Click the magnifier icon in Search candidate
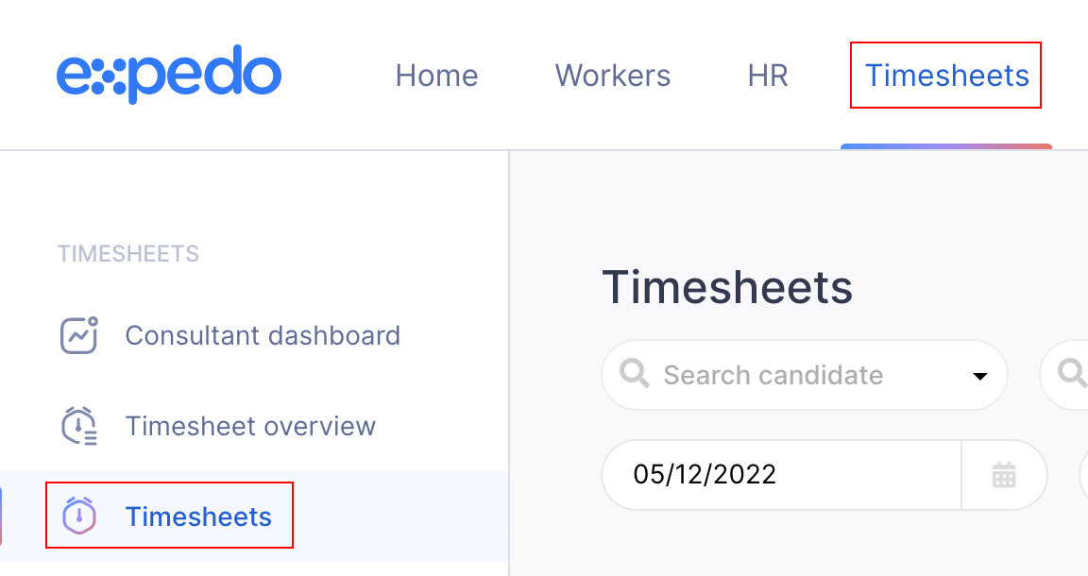This screenshot has width=1088, height=576. coord(634,375)
